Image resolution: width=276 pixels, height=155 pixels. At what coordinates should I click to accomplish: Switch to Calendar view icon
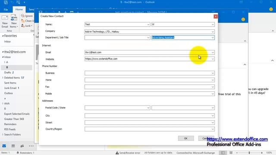pyautogui.click(x=13, y=146)
